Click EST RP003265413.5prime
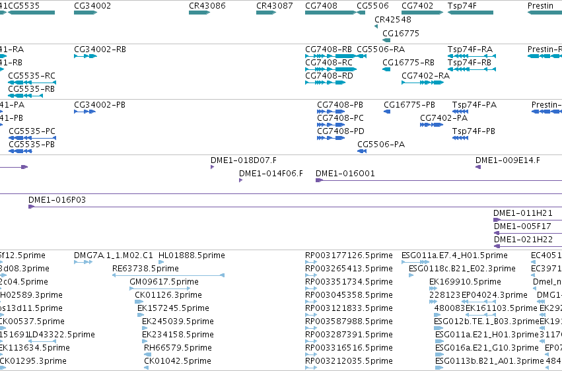 (311, 276)
